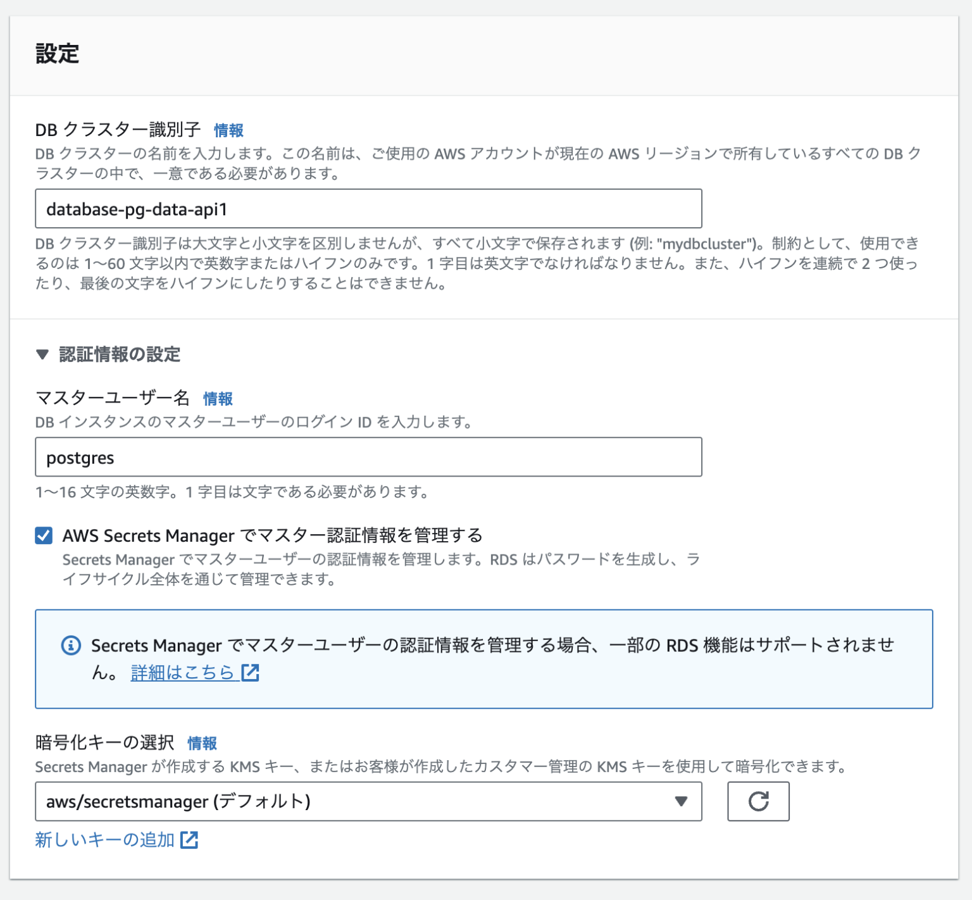972x900 pixels.
Task: Click the blue Secrets Manager notice box
Action: 484,659
